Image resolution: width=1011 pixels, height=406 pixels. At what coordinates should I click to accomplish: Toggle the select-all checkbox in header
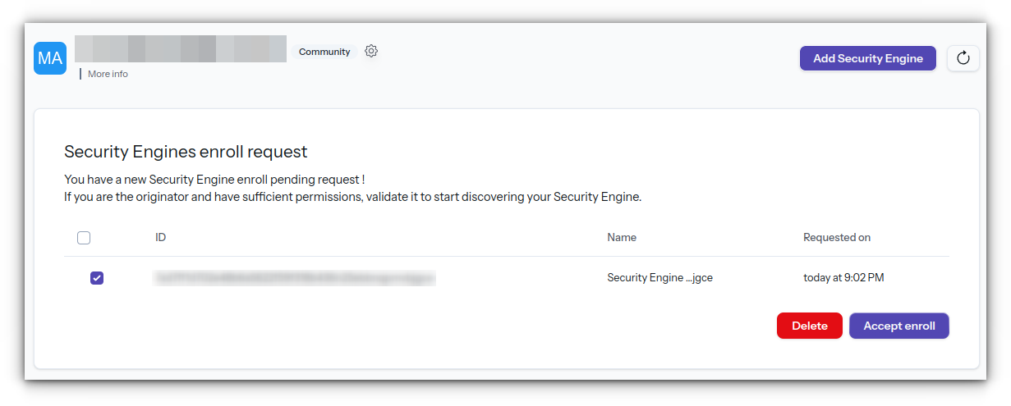(84, 238)
